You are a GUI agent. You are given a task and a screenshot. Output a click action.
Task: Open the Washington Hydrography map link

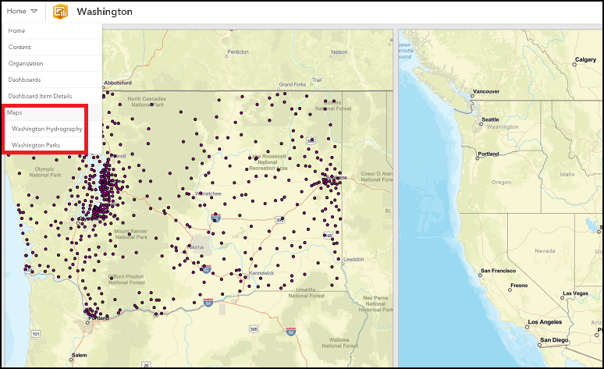[x=47, y=129]
